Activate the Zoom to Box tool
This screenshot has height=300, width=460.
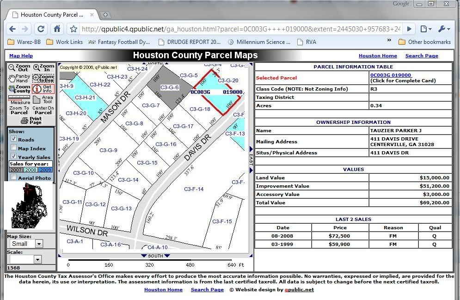[43, 78]
